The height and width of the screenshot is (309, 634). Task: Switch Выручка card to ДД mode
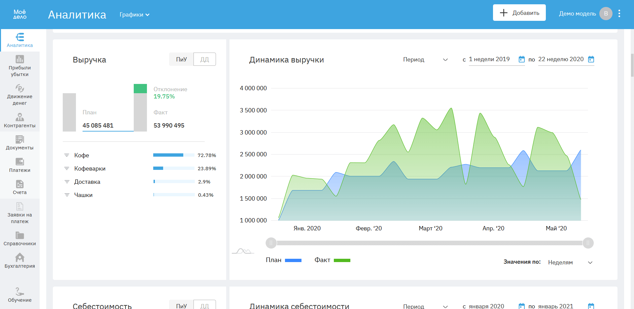click(x=205, y=59)
